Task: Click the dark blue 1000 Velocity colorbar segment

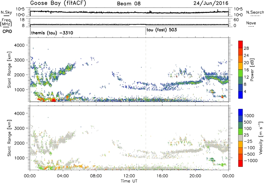Action: (x=241, y=112)
